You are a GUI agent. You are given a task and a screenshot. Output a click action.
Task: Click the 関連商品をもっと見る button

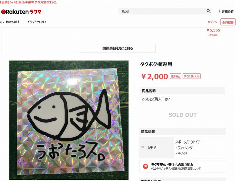(118, 48)
